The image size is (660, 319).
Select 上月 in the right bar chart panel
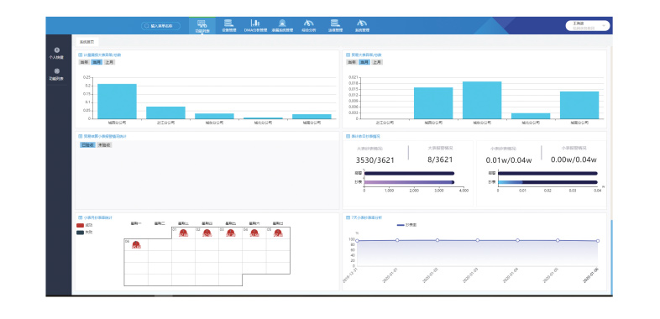pyautogui.click(x=377, y=62)
